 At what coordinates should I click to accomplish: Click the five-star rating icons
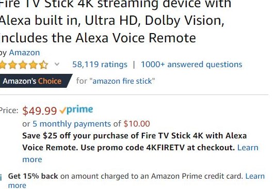coord(24,65)
